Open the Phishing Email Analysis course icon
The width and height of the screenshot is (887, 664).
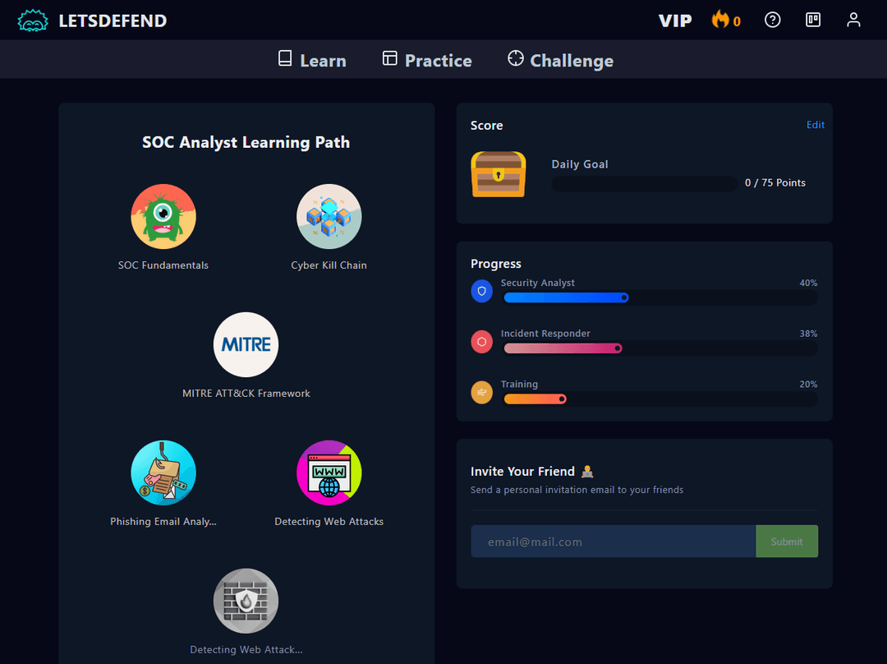coord(163,473)
